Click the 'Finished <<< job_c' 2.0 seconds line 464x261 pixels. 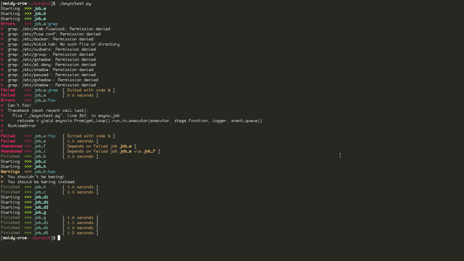[x=49, y=192]
